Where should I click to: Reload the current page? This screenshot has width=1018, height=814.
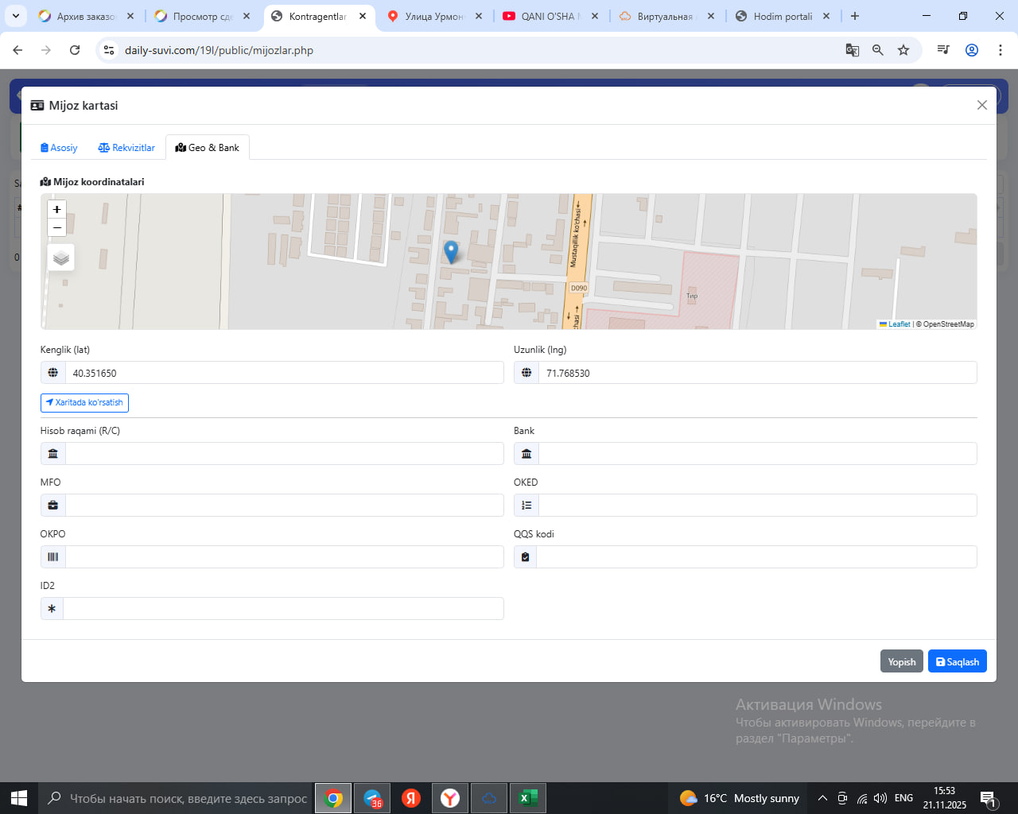pyautogui.click(x=75, y=50)
